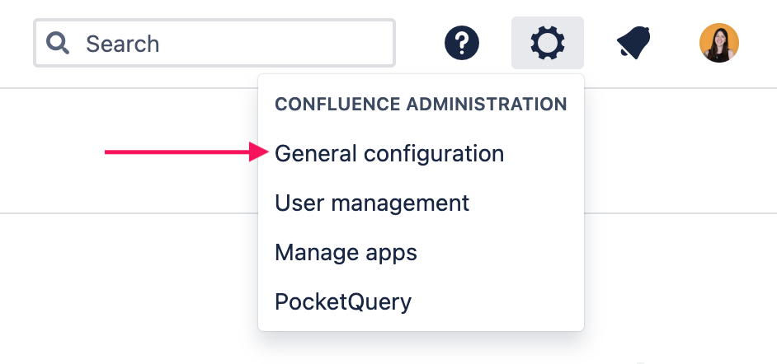Image resolution: width=777 pixels, height=364 pixels.
Task: Go to the General configuration link
Action: (x=389, y=154)
